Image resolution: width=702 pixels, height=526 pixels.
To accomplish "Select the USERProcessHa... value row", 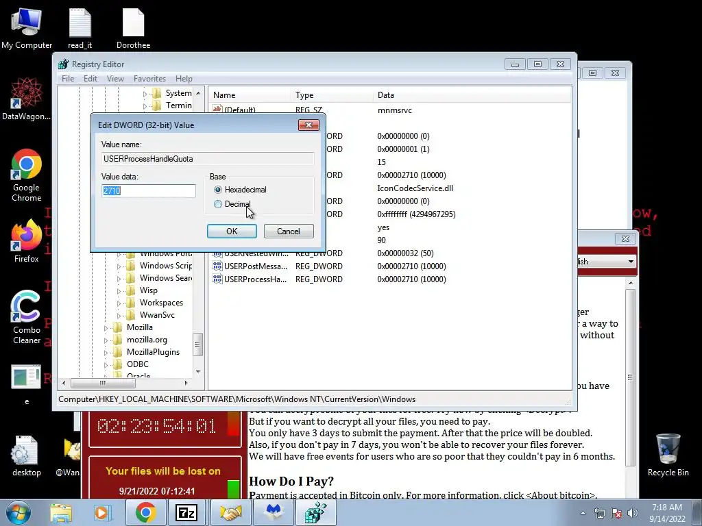I will pyautogui.click(x=389, y=279).
